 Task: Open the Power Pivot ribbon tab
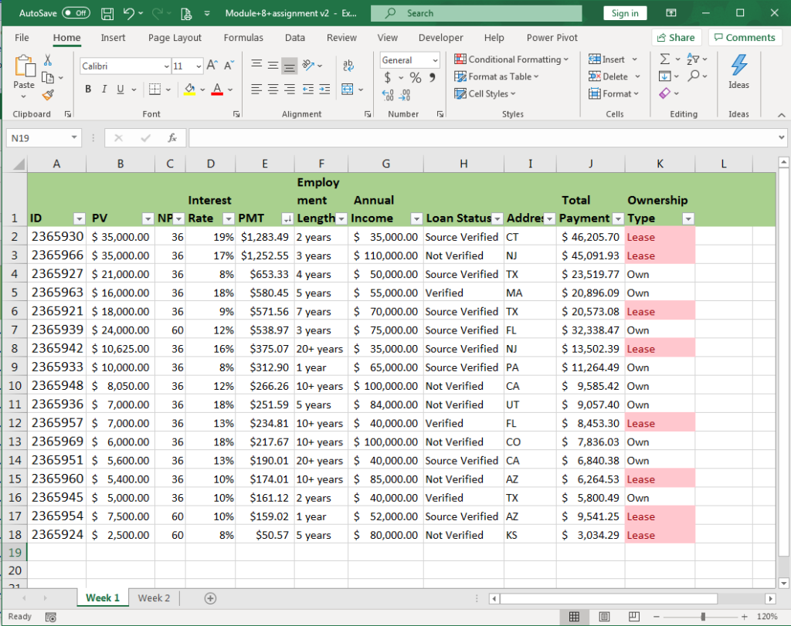point(552,37)
